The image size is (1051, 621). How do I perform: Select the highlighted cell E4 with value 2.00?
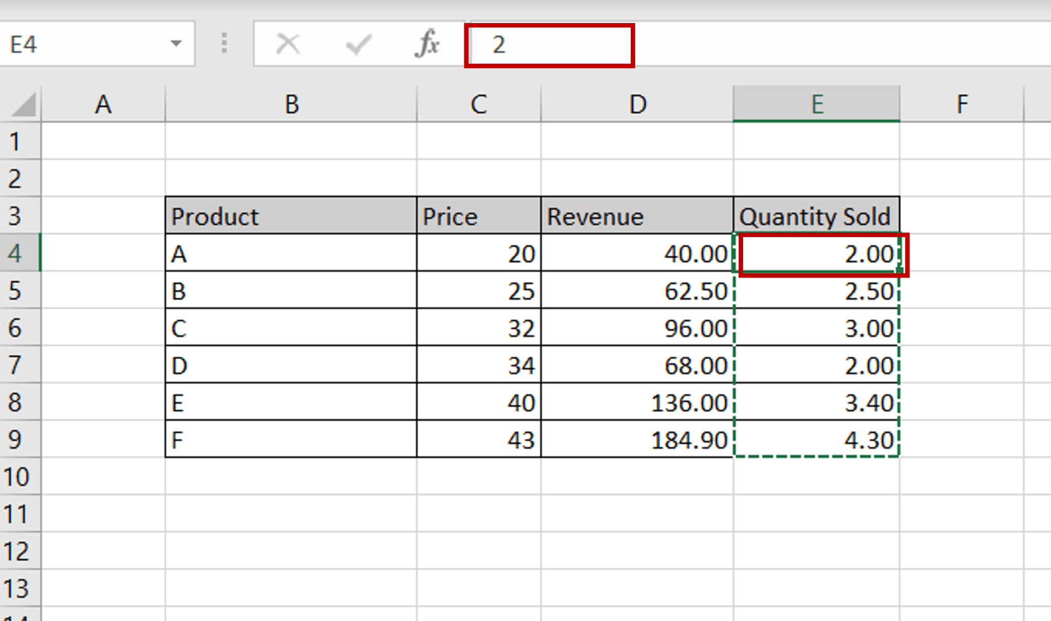coord(817,254)
